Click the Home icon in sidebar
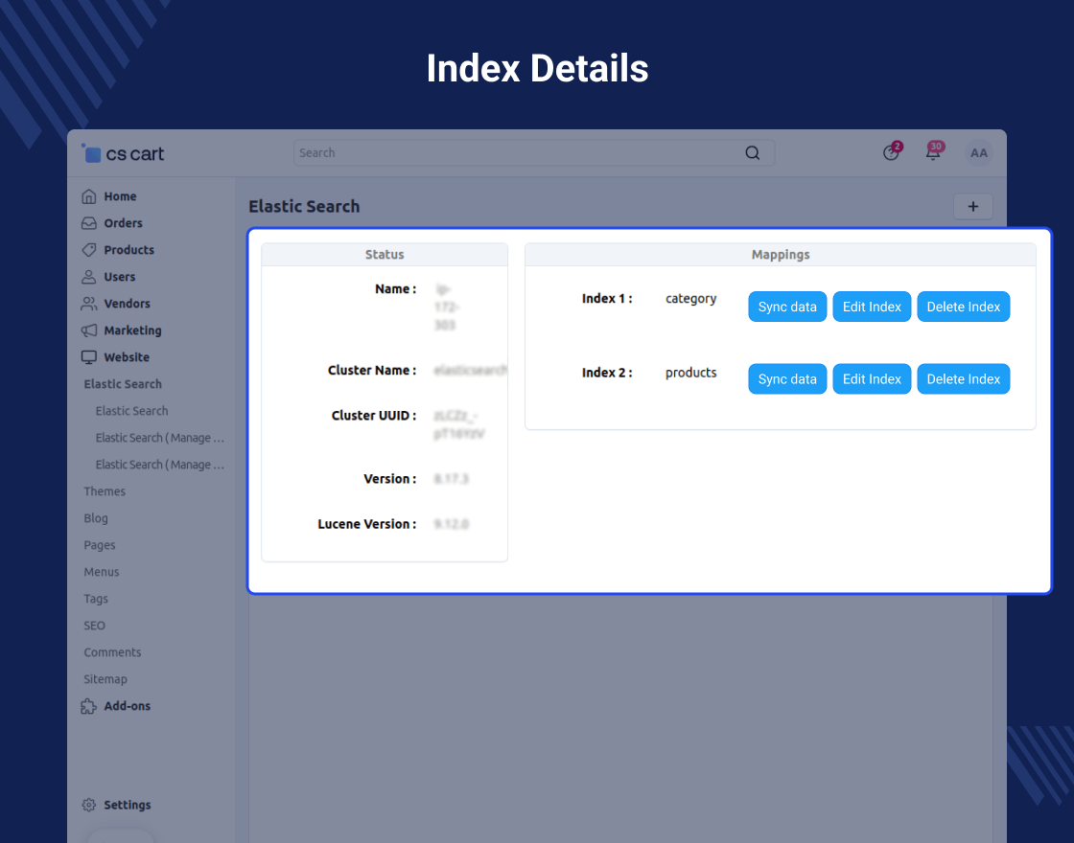The width and height of the screenshot is (1074, 843). point(89,196)
